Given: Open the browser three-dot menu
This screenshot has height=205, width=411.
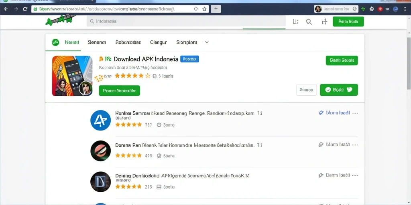Looking at the screenshot, I should (406, 9).
